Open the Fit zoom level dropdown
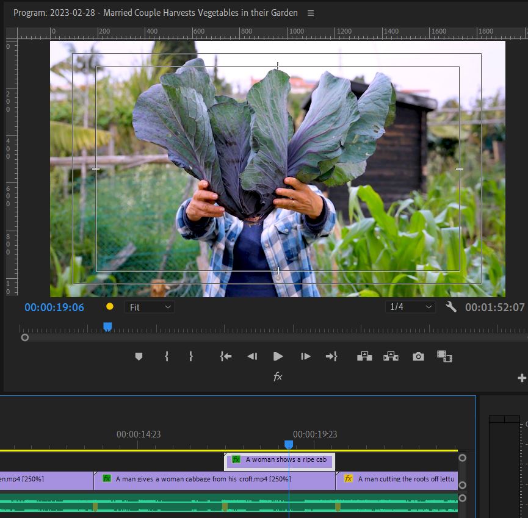Viewport: 528px width, 518px height. click(150, 307)
